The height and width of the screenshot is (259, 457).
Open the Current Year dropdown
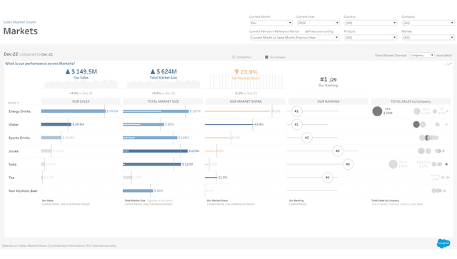tap(318, 23)
